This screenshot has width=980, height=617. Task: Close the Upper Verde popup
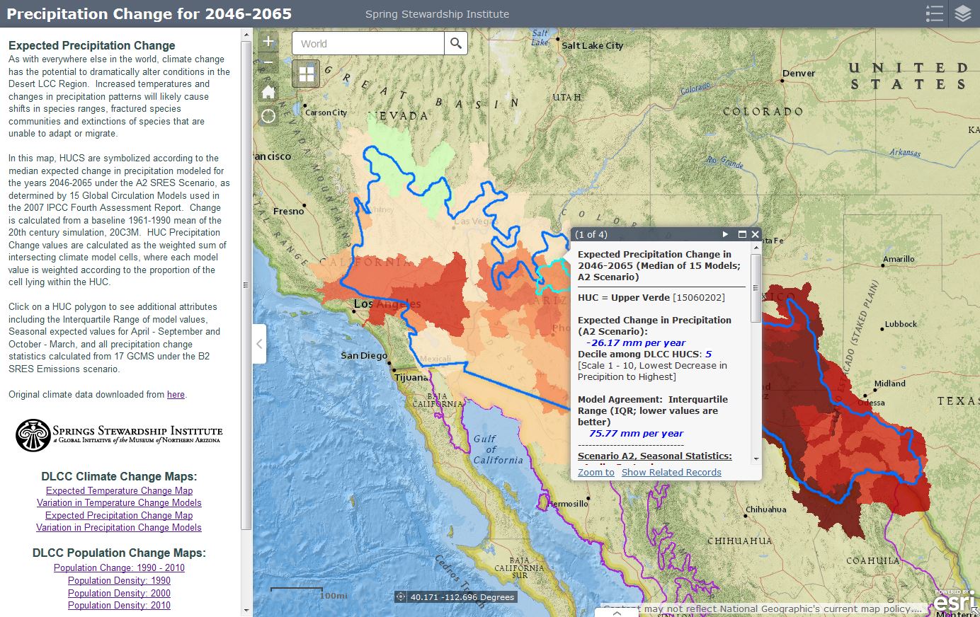click(755, 234)
